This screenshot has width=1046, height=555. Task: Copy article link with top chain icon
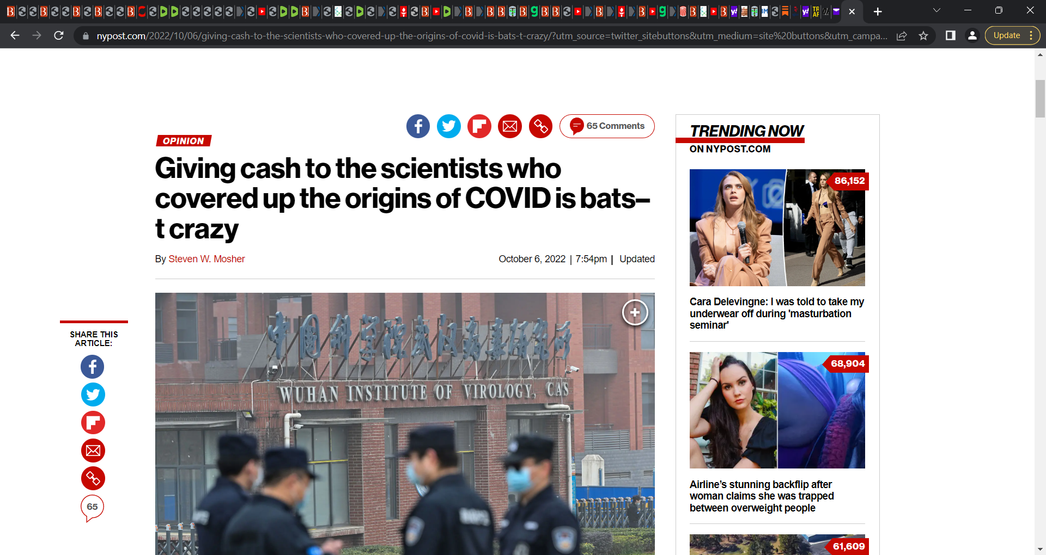(x=541, y=126)
